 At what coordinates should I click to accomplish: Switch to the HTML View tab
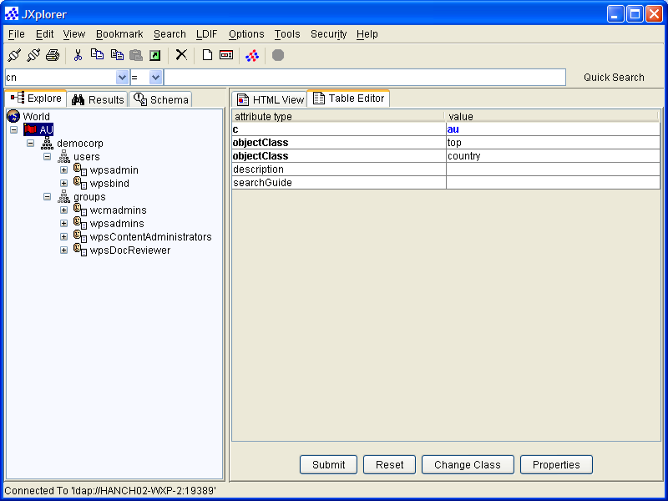tap(269, 98)
